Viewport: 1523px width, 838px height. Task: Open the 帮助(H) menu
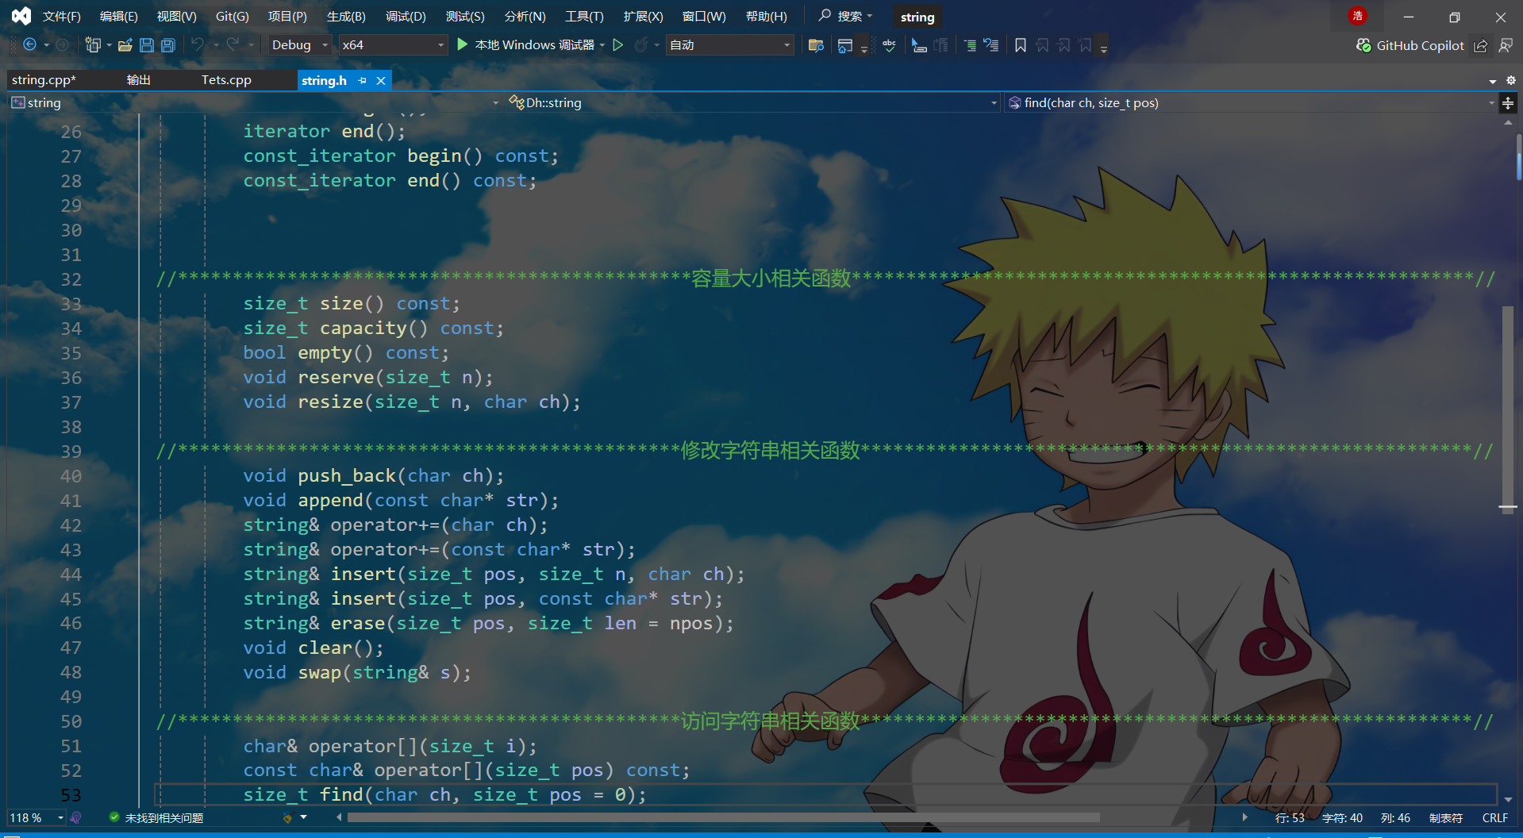pos(767,16)
